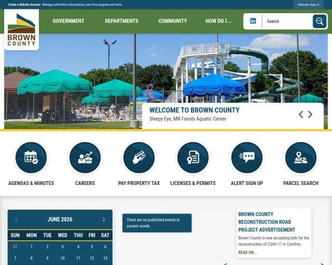Show the previous banner slide
Viewport: 332px width, 265px height.
pos(301,114)
